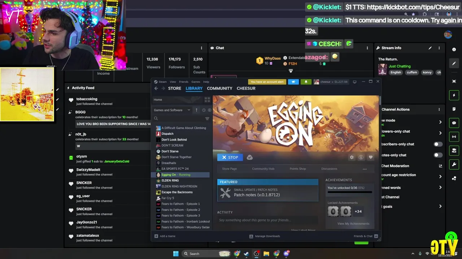Show ready-to-play games filter icon

coord(209,110)
